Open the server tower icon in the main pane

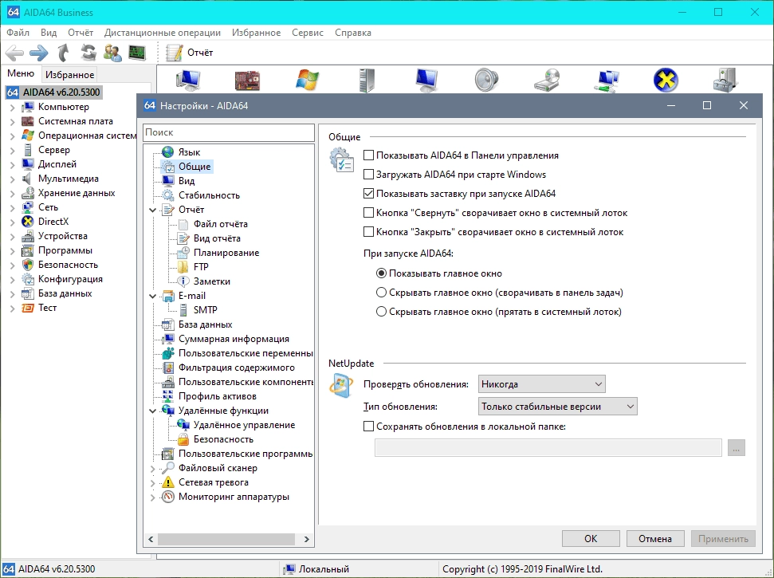coord(366,80)
